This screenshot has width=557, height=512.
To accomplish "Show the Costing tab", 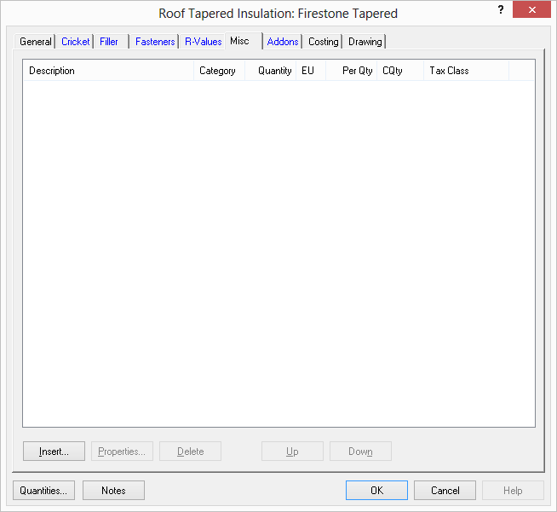I will tap(323, 42).
